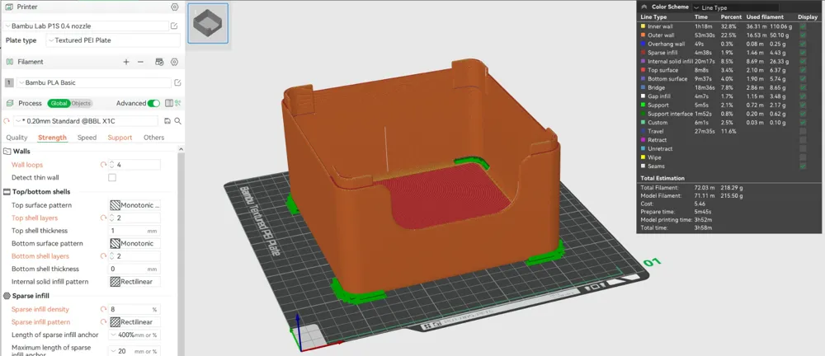Open printer settings gear icon
This screenshot has width=825, height=356.
175,7
